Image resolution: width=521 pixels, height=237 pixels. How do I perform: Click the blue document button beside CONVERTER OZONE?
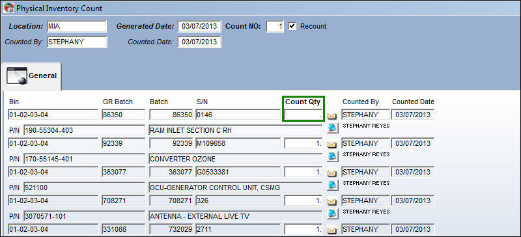point(333,156)
